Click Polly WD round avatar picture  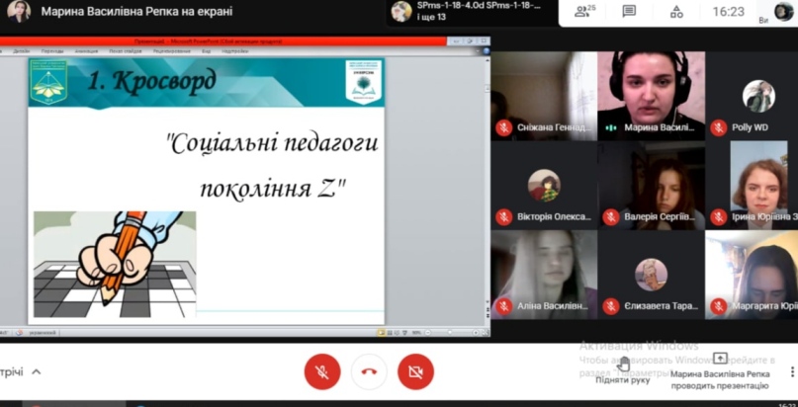758,96
